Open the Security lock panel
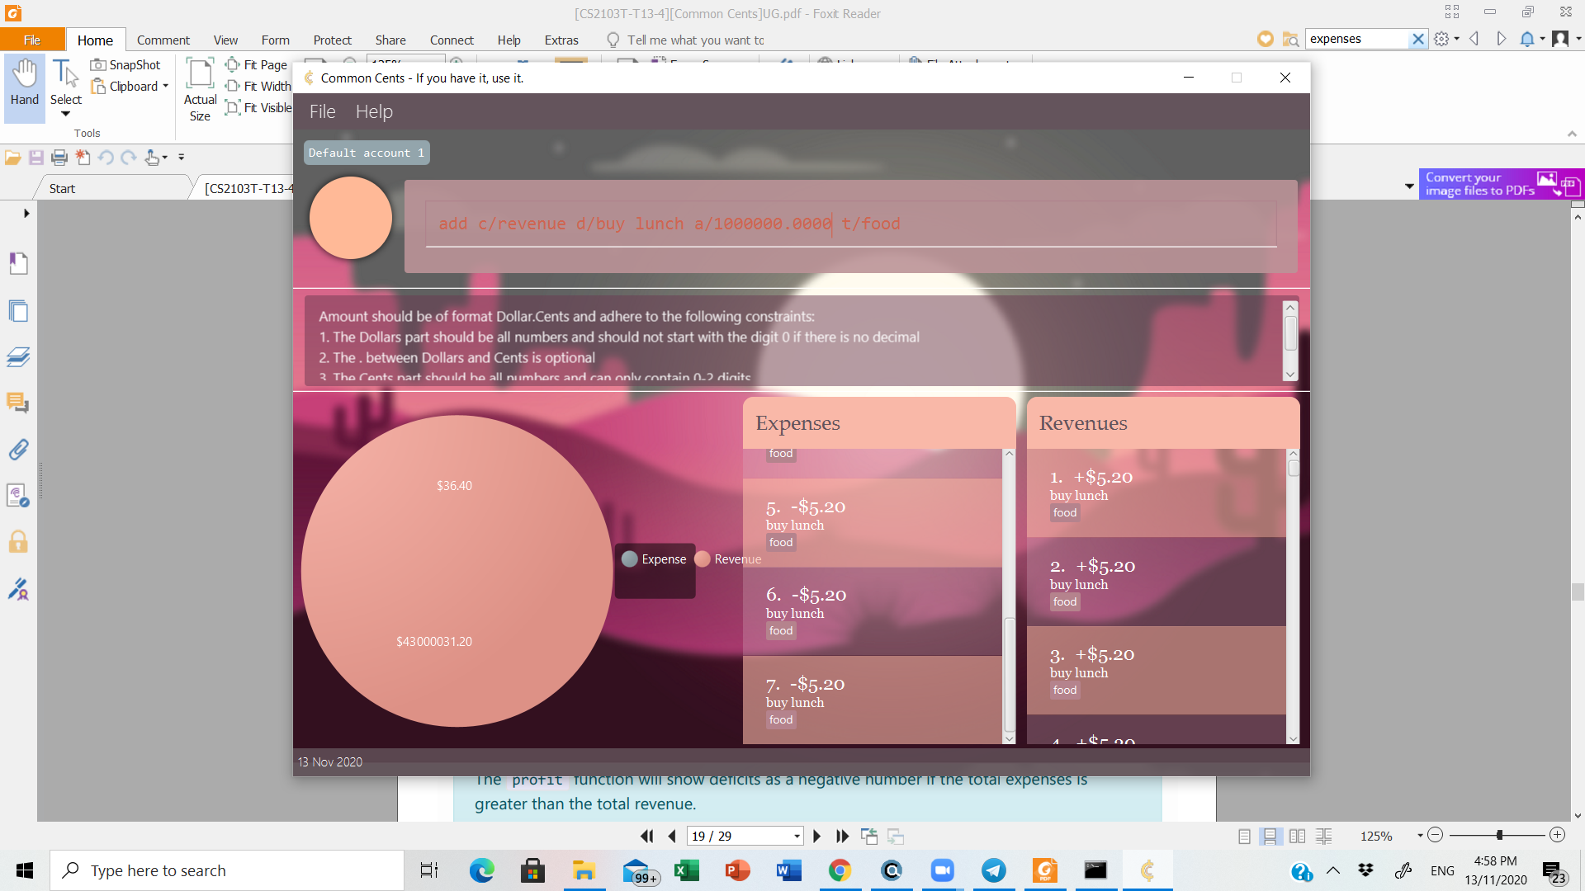Viewport: 1585px width, 891px height. [x=18, y=542]
